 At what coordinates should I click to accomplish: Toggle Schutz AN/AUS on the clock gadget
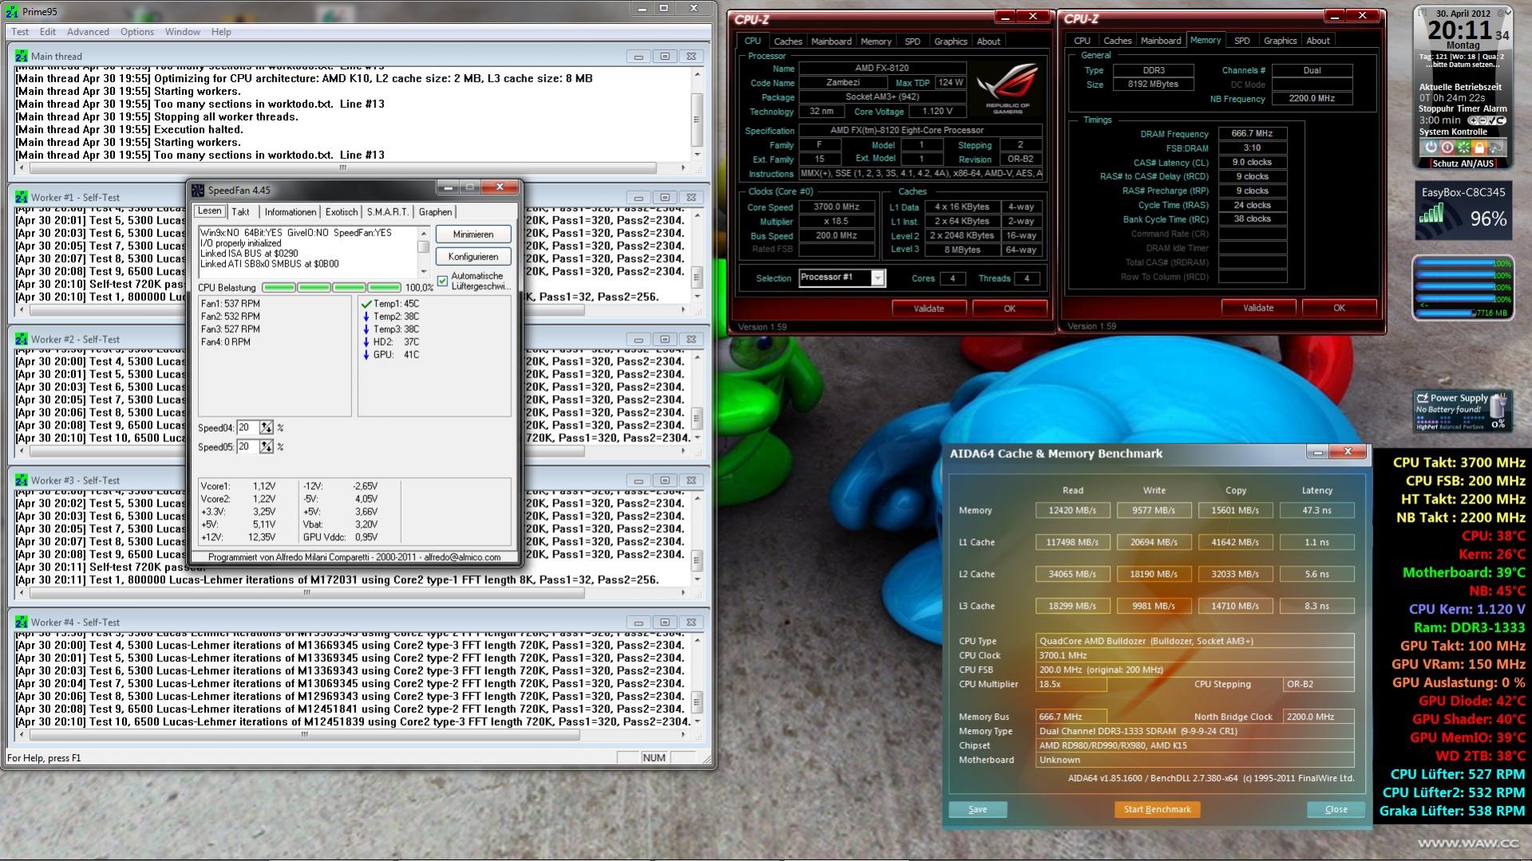coord(1463,164)
